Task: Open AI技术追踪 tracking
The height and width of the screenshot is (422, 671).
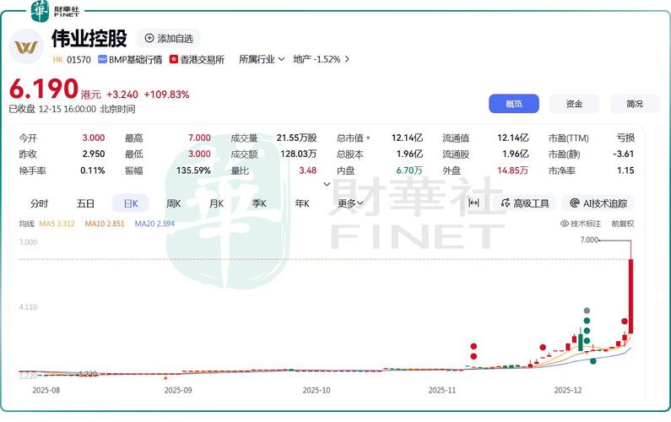Action: [598, 203]
